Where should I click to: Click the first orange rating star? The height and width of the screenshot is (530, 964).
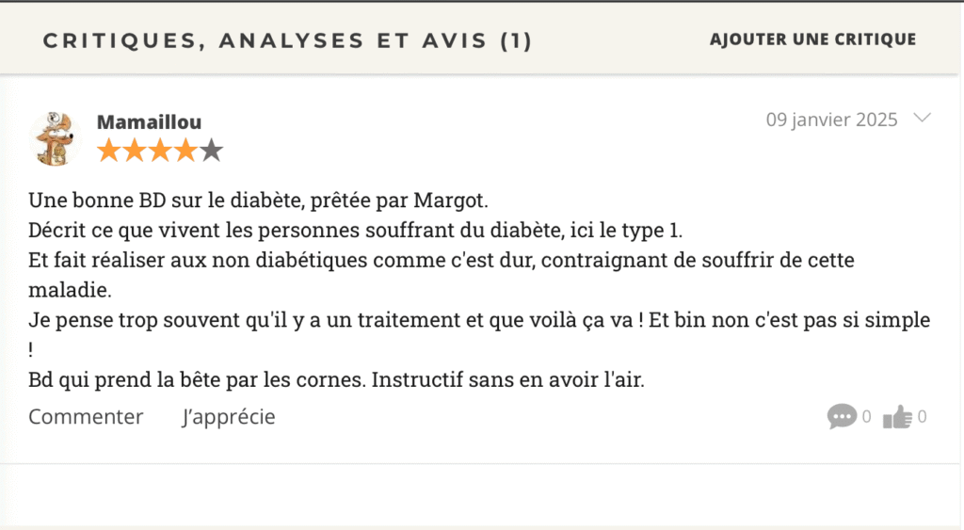pyautogui.click(x=109, y=151)
